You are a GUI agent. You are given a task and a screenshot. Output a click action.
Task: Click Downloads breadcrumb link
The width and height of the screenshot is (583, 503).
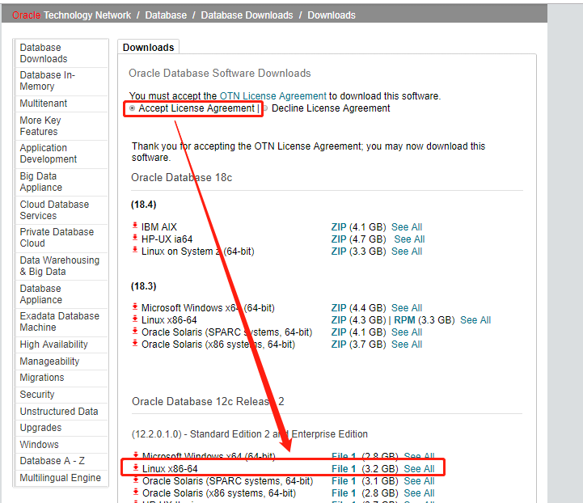click(x=332, y=15)
